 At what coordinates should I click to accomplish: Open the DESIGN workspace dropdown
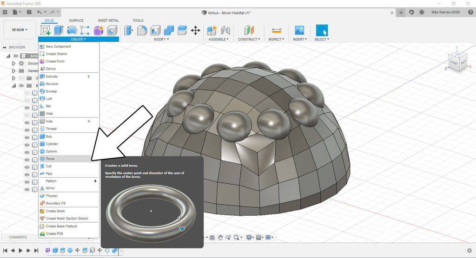click(x=20, y=30)
